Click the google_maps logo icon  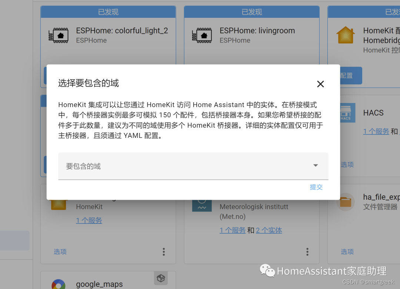tap(59, 284)
